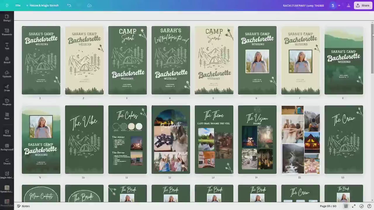The height and width of the screenshot is (210, 374).
Task: Open the Apps panel
Action: [x=7, y=116]
